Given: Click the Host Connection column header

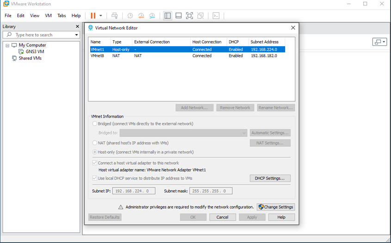Looking at the screenshot, I should [209, 42].
